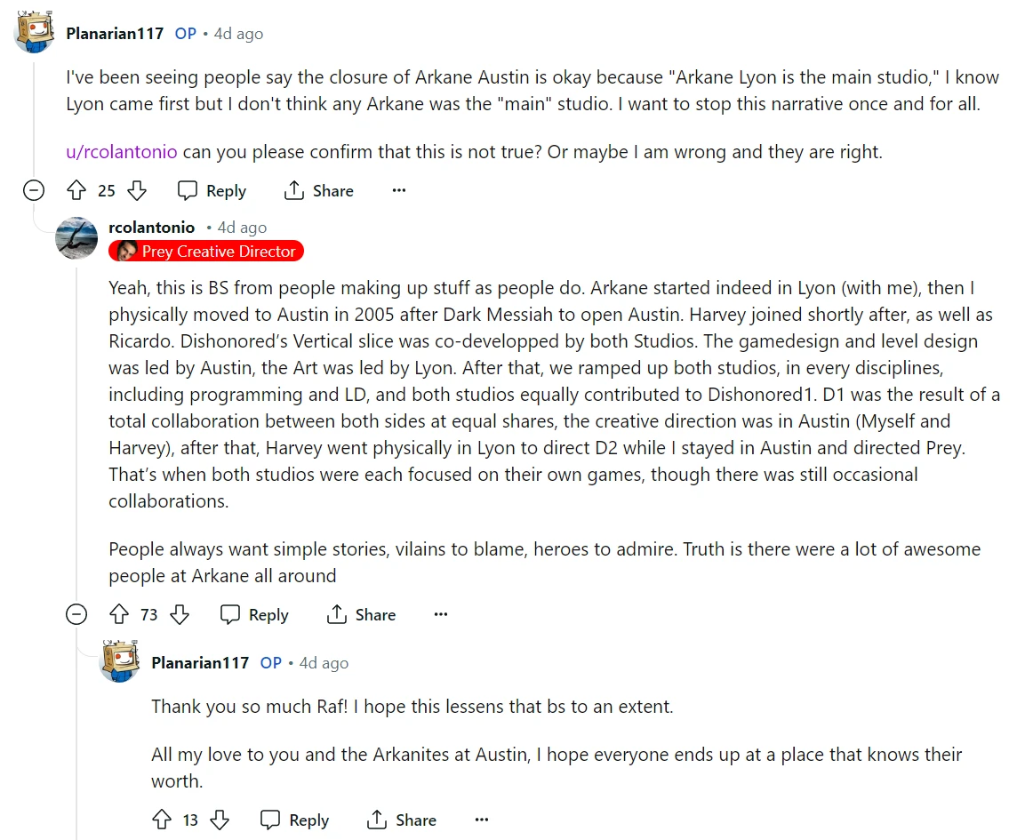
Task: Upvote Planarian117's top comment with 25 points
Action: coord(77,190)
